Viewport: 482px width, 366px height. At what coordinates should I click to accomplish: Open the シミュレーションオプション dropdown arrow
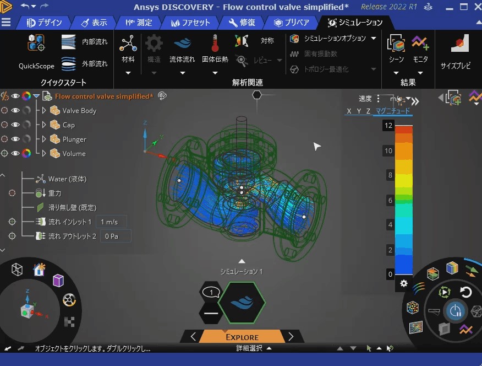(x=374, y=39)
